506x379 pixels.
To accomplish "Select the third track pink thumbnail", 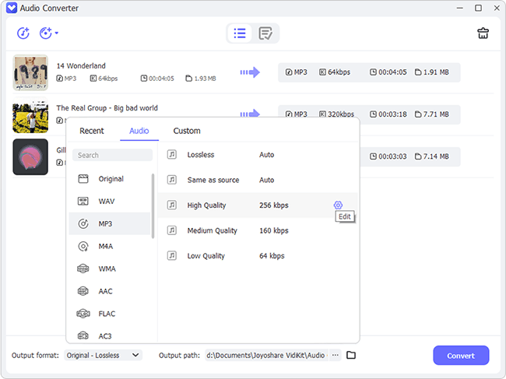I will coord(30,157).
